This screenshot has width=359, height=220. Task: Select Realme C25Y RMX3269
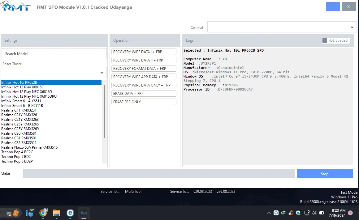(51, 129)
